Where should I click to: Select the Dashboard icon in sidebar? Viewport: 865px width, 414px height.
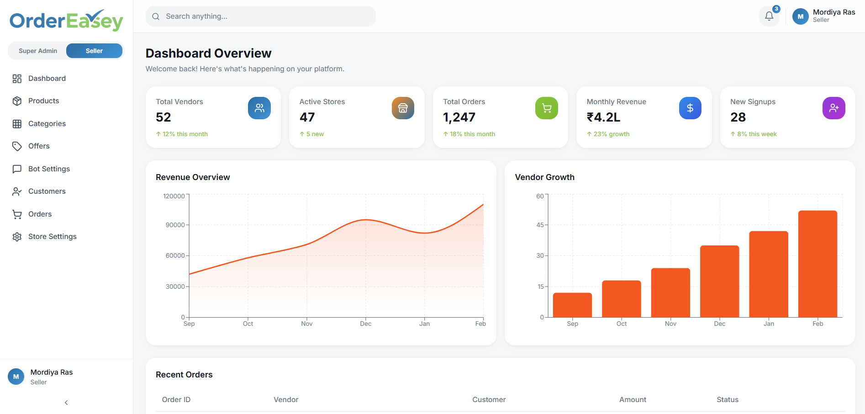coord(17,78)
